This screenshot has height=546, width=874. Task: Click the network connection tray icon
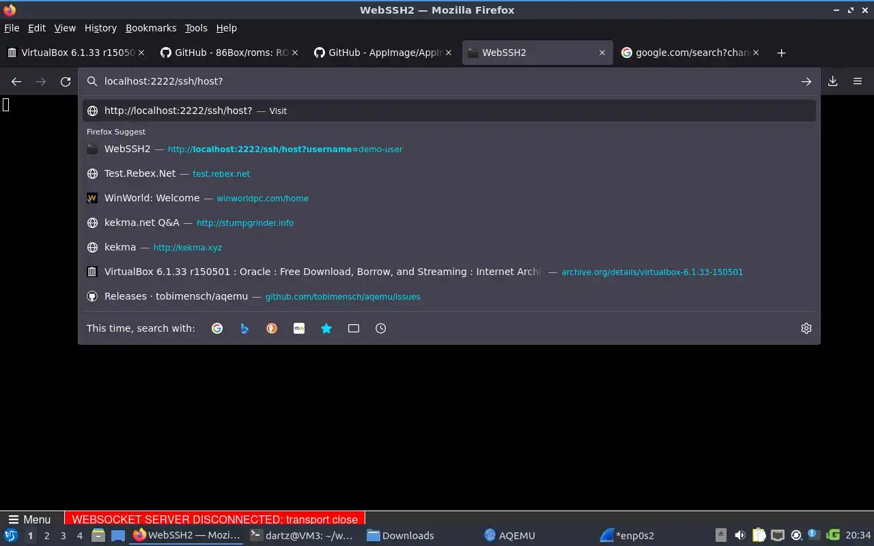coord(778,536)
